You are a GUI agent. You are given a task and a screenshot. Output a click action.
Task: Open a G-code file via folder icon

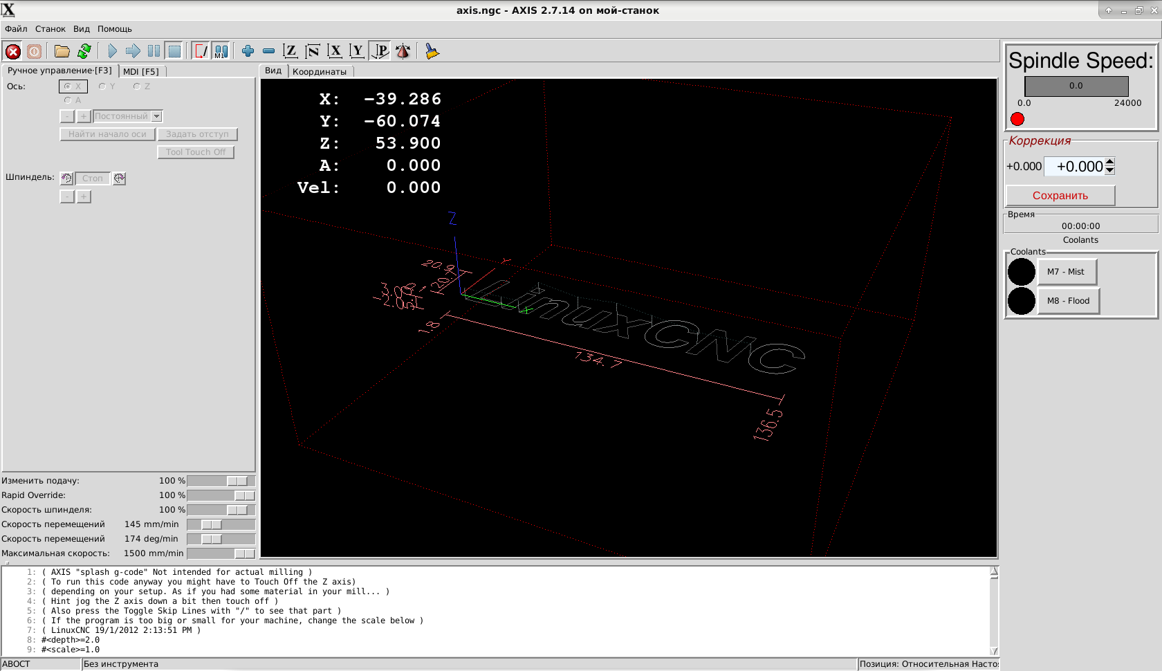click(62, 51)
